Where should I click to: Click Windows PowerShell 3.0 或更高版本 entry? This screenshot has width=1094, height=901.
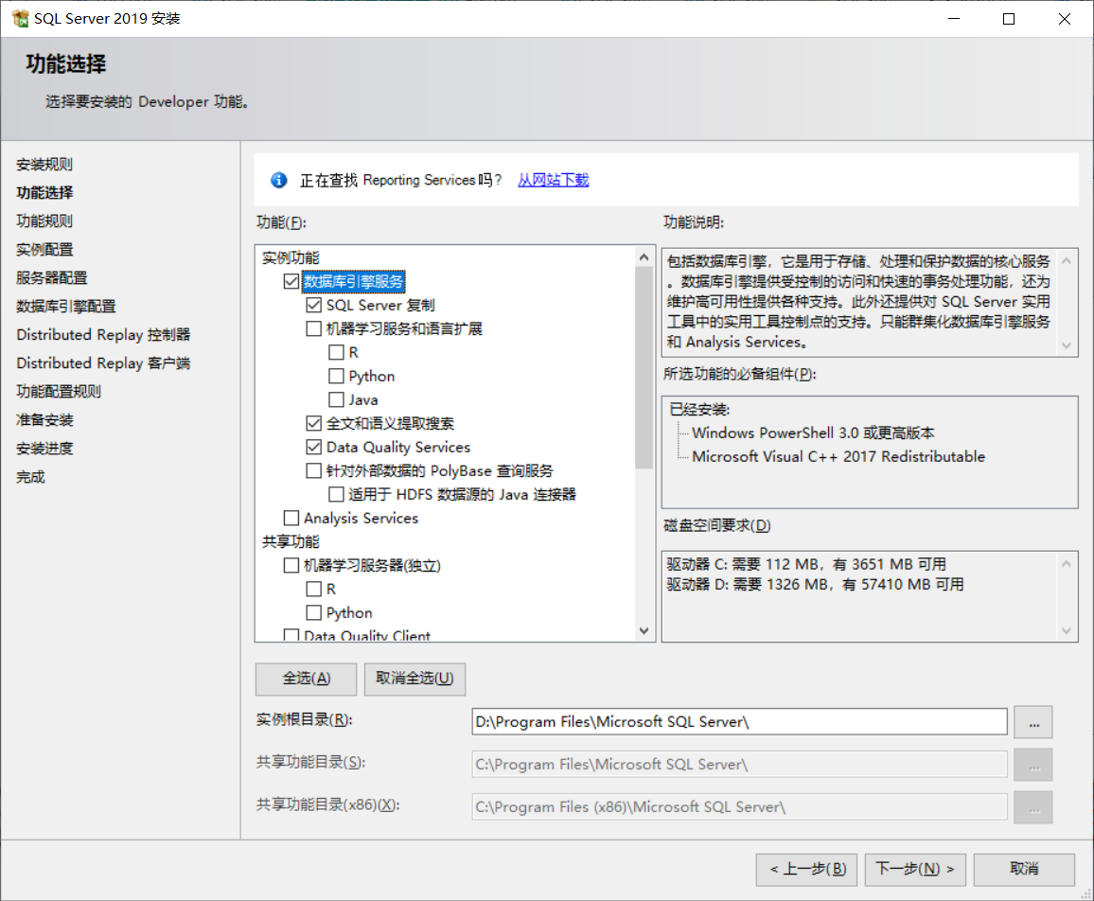click(x=813, y=433)
